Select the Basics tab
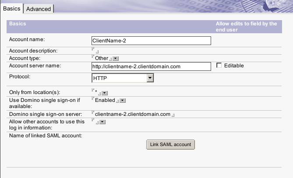The height and width of the screenshot is (178, 293). click(x=11, y=9)
